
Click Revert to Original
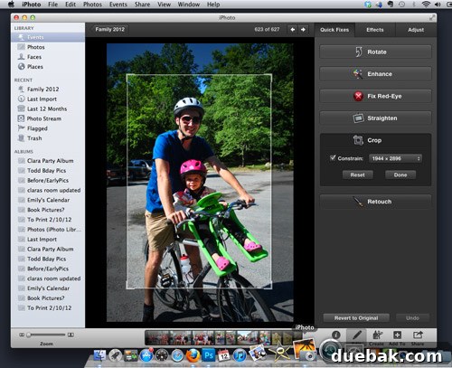[356, 318]
